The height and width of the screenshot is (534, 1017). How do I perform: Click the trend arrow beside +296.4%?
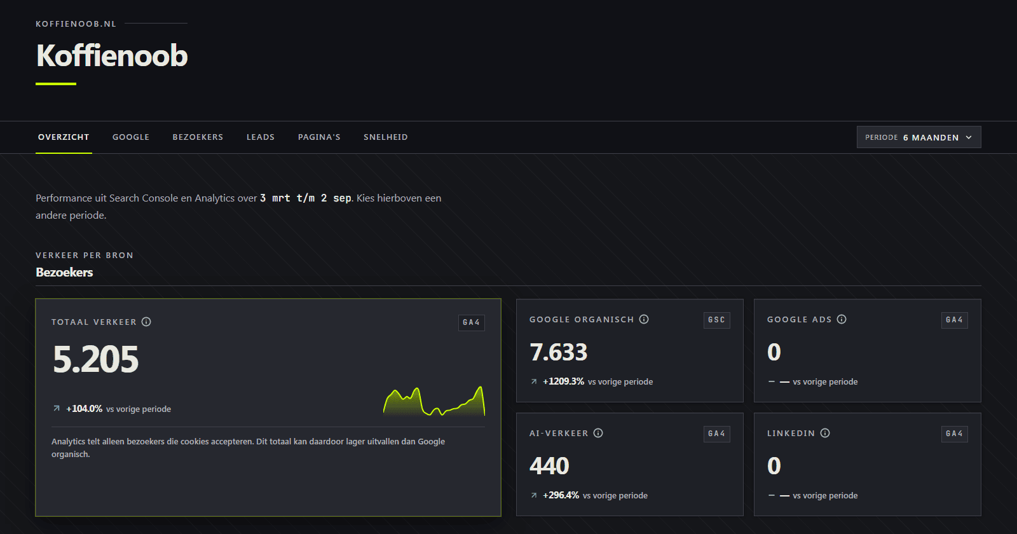[x=534, y=495]
